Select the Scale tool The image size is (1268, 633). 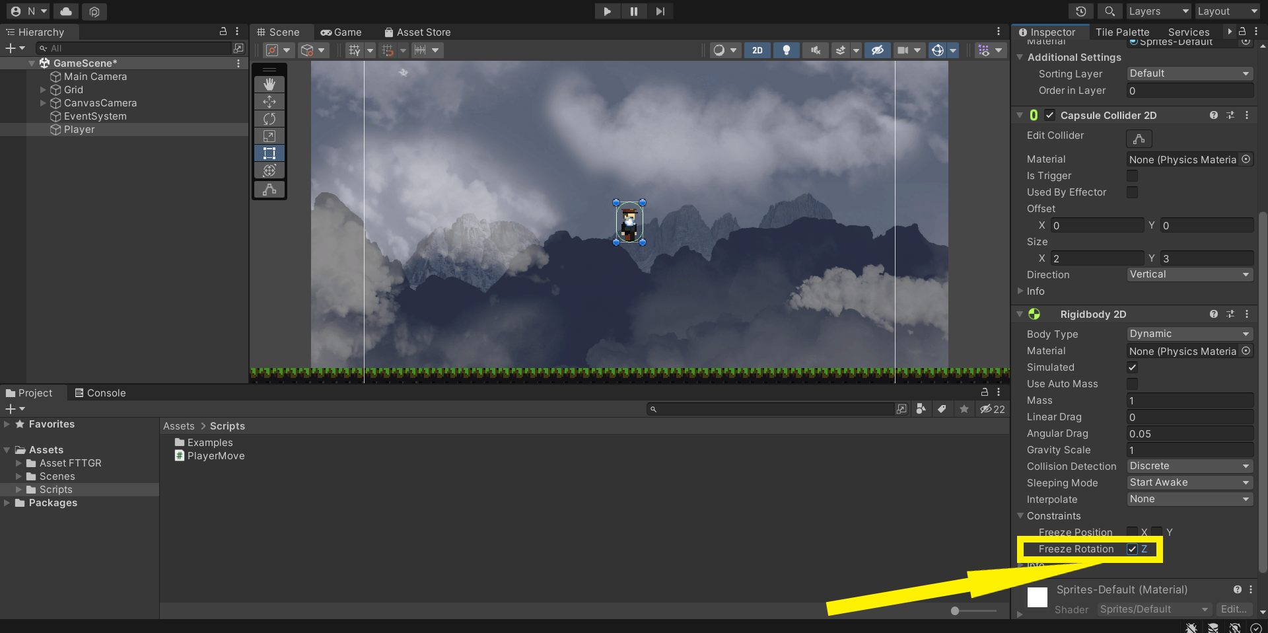(269, 135)
